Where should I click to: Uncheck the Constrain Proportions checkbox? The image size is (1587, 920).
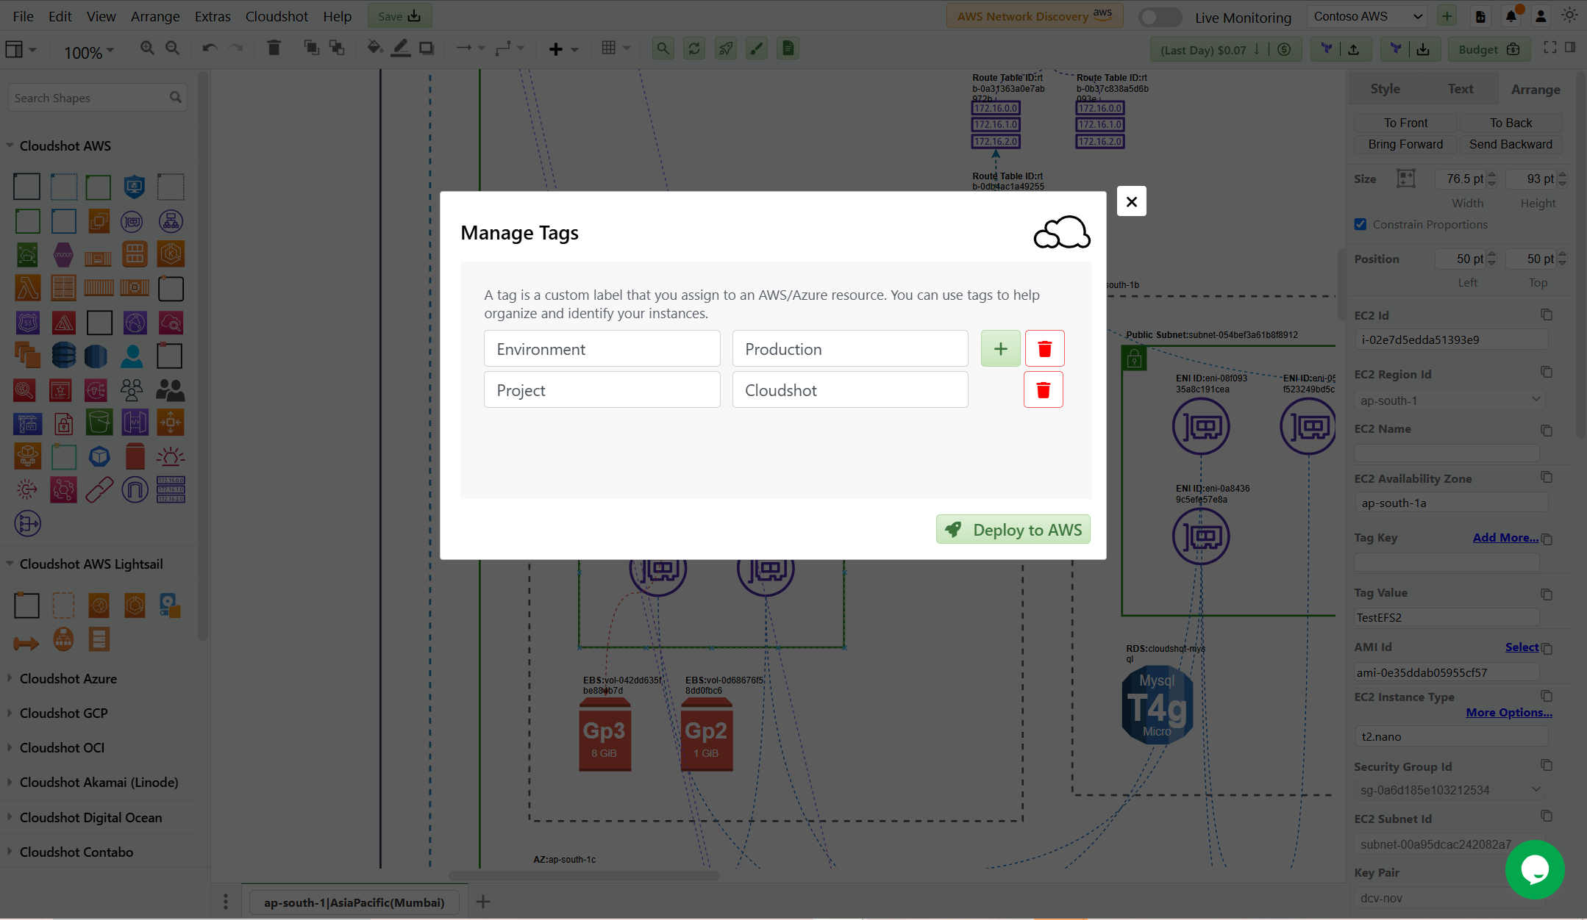tap(1360, 224)
